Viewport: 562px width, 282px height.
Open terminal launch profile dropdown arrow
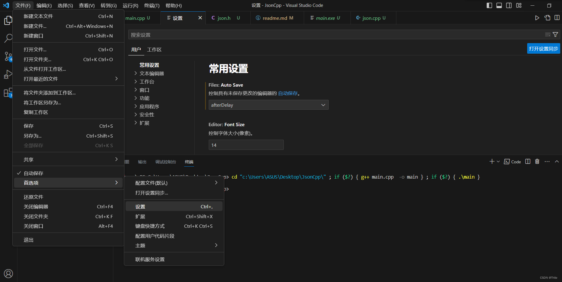point(498,162)
